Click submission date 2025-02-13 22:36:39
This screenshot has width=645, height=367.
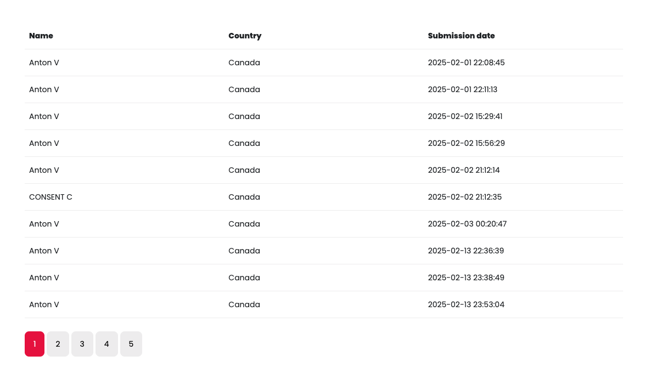click(465, 251)
